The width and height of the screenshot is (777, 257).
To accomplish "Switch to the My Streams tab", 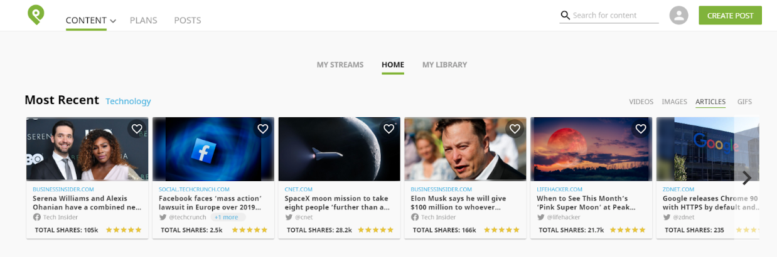I will click(x=340, y=65).
